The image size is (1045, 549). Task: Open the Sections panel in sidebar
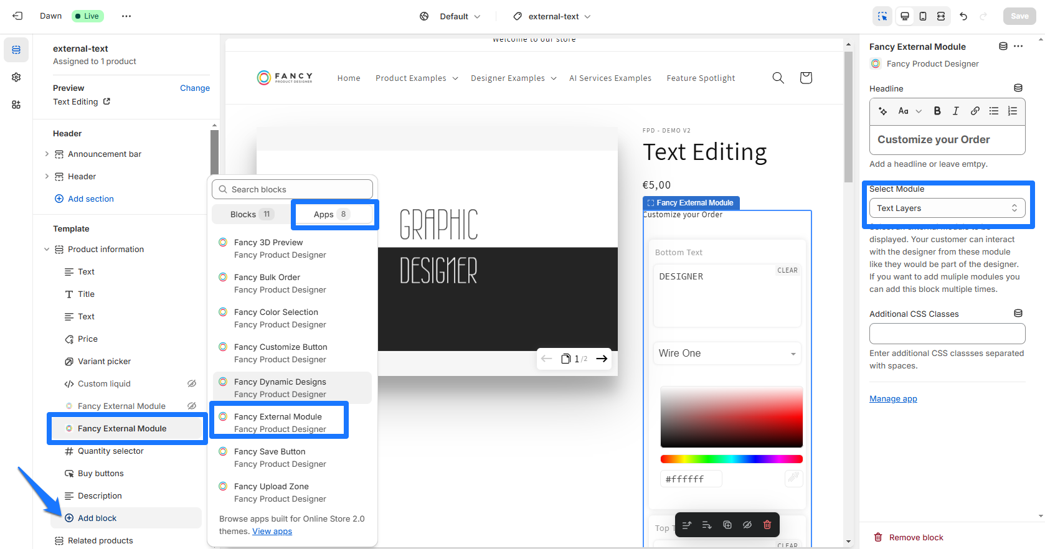pos(16,50)
